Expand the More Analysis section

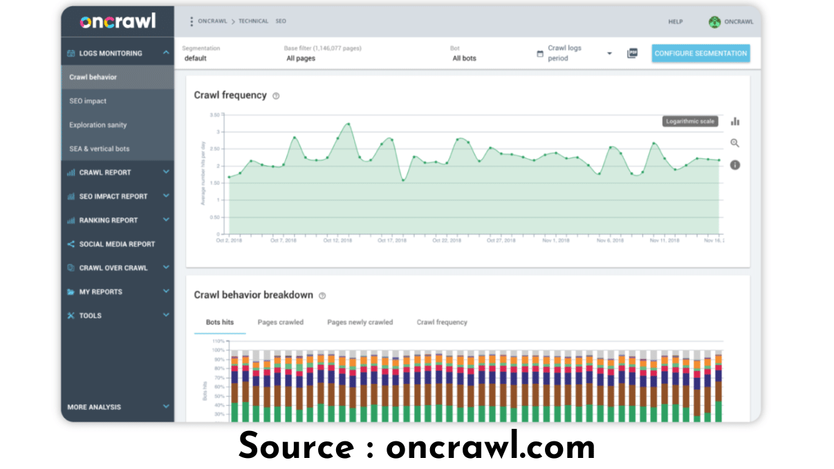[x=166, y=407]
